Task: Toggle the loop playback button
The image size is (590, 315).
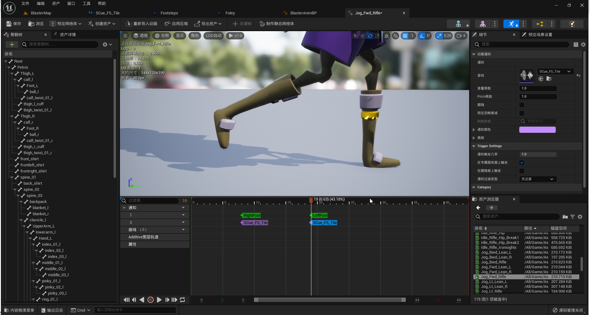Action: pos(182,300)
